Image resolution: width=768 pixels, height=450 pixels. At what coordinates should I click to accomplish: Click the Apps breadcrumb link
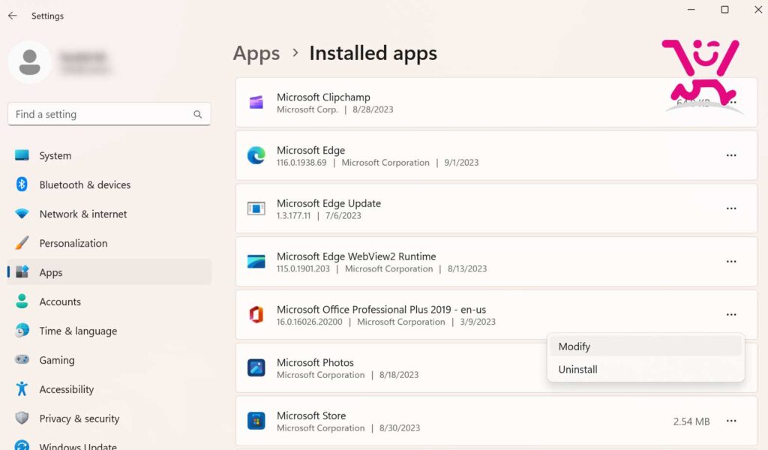[256, 53]
